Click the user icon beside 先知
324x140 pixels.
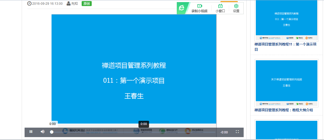(69, 3)
